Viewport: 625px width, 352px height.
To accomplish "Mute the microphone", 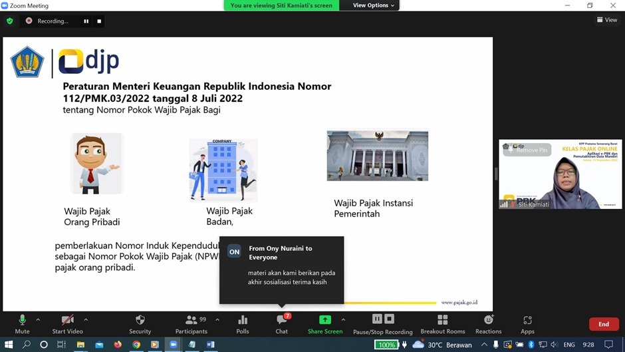I will [x=22, y=323].
